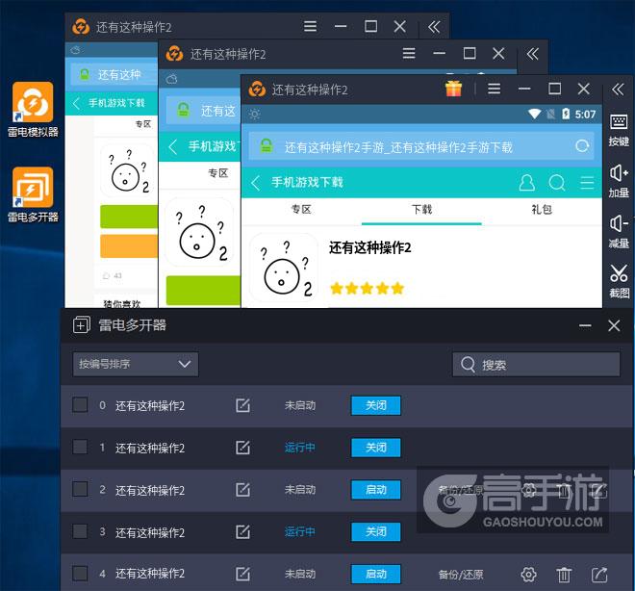Delete instance 4 with the trash icon
This screenshot has height=591, width=635.
pyautogui.click(x=564, y=574)
